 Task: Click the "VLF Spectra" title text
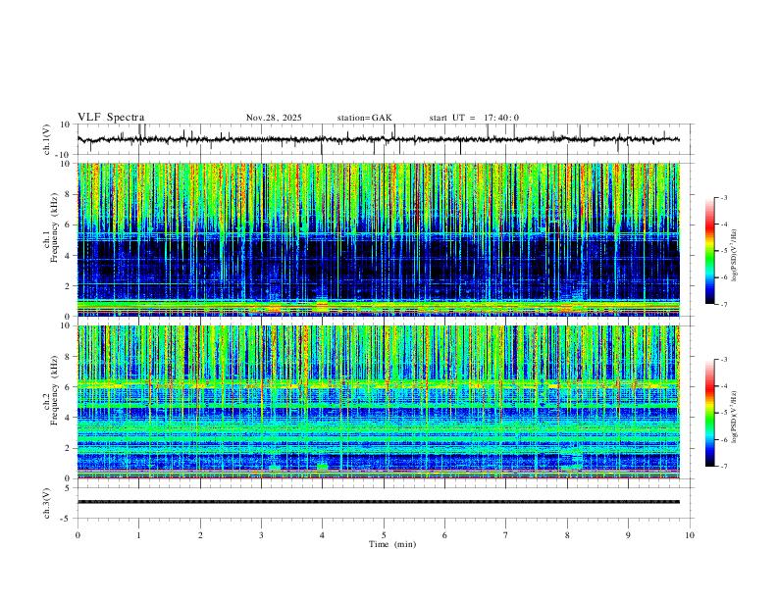pos(111,118)
